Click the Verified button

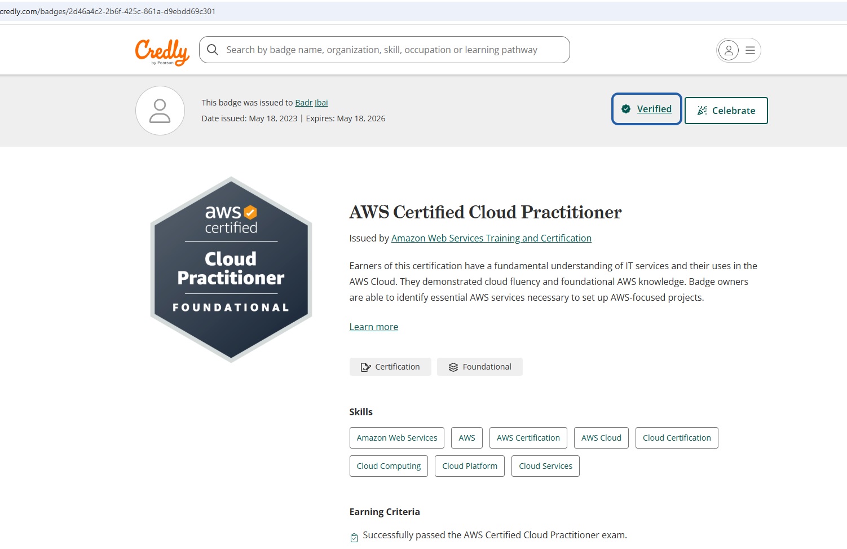click(647, 109)
